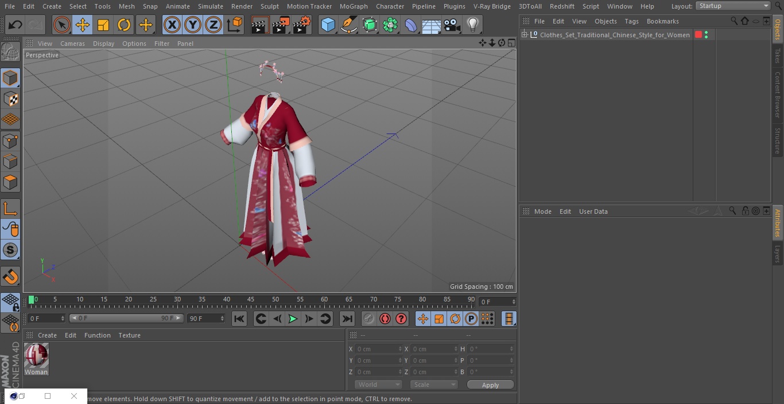Open Edit Render Settings icon
784x404 pixels.
click(302, 25)
